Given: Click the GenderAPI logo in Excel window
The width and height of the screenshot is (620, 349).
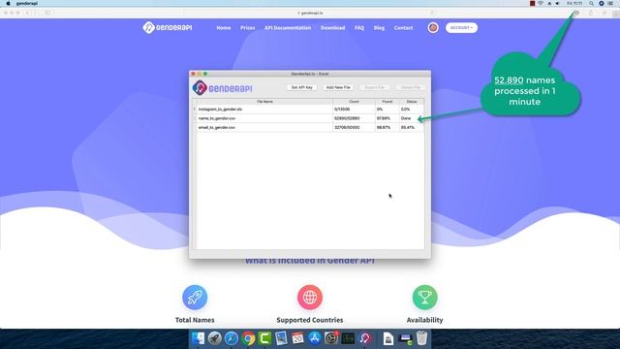Looking at the screenshot, I should [222, 88].
